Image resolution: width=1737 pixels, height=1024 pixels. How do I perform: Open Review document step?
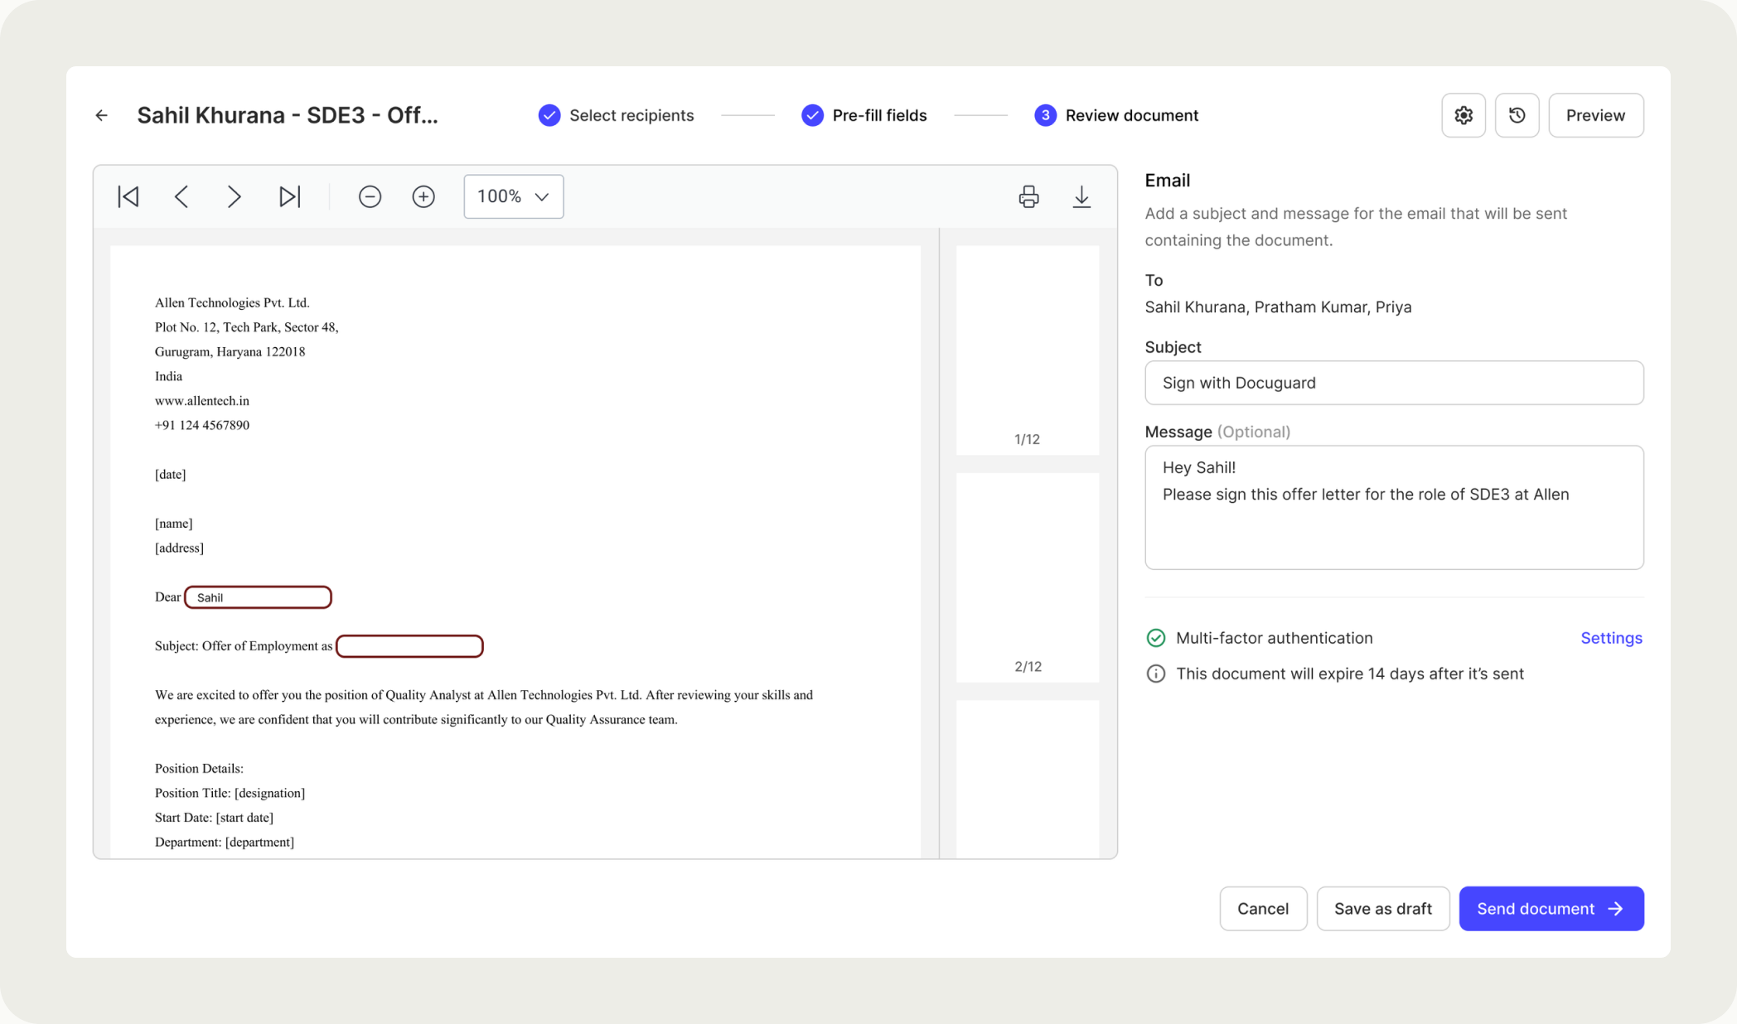[x=1116, y=115]
